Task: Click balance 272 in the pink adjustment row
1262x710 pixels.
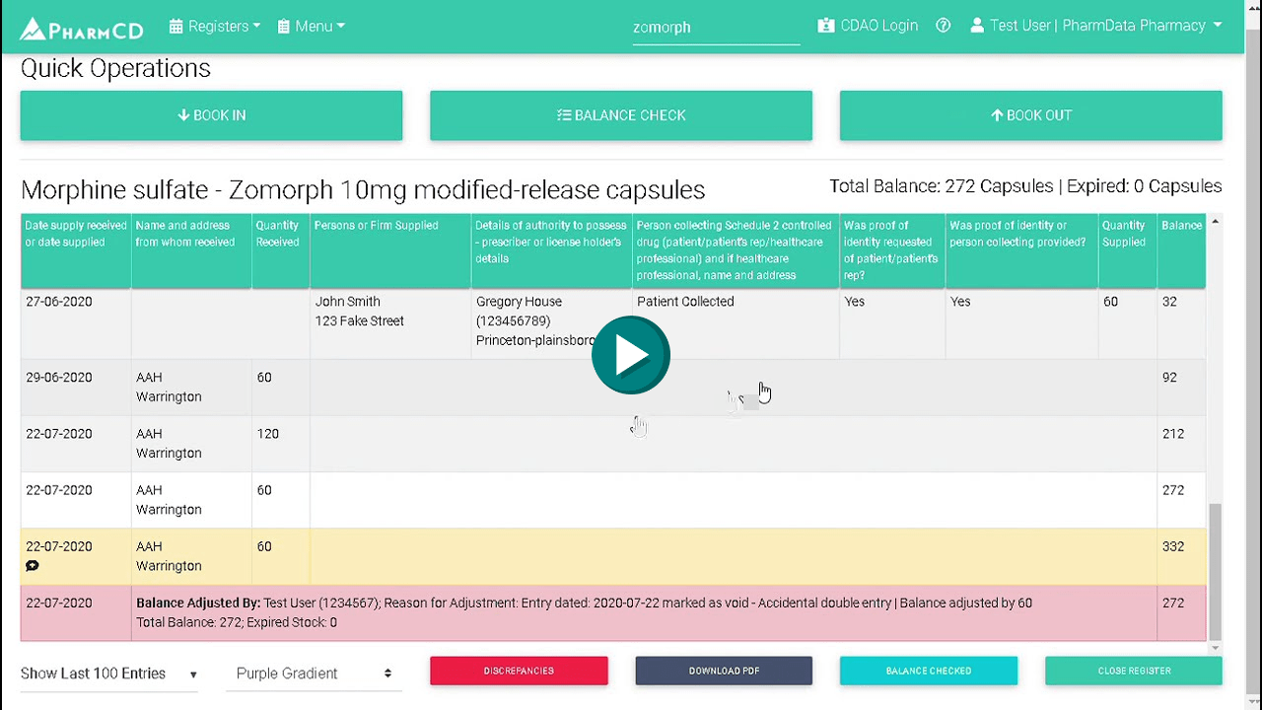Action: [x=1173, y=603]
